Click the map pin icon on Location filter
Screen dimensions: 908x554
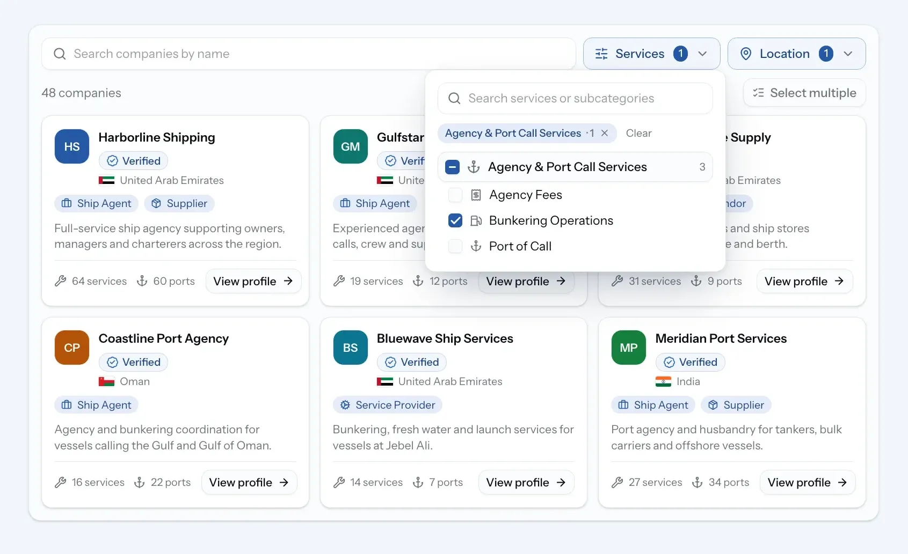[746, 54]
